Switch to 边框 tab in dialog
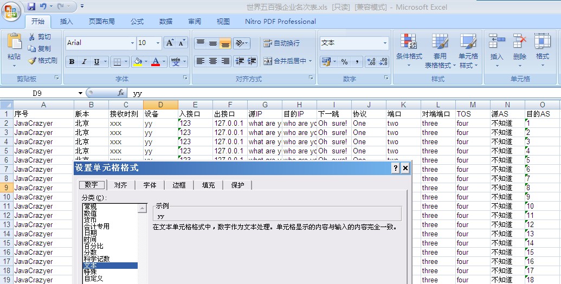The image size is (561, 284). [179, 185]
